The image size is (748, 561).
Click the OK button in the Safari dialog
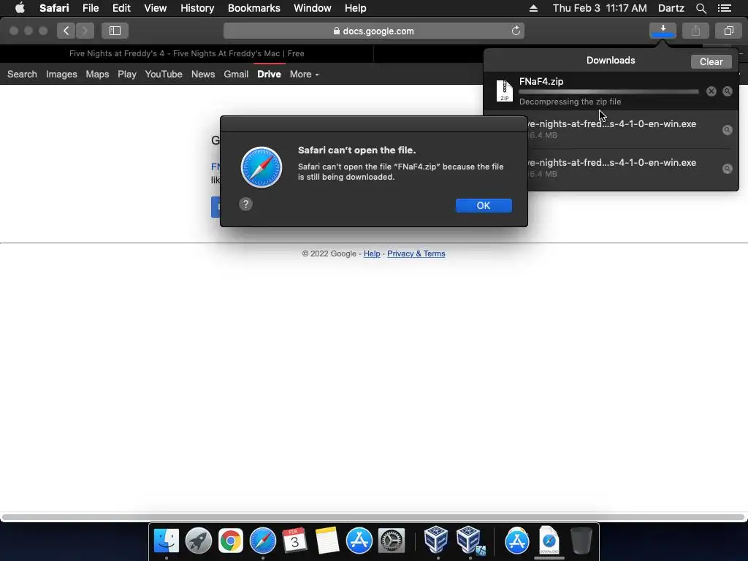pyautogui.click(x=484, y=205)
